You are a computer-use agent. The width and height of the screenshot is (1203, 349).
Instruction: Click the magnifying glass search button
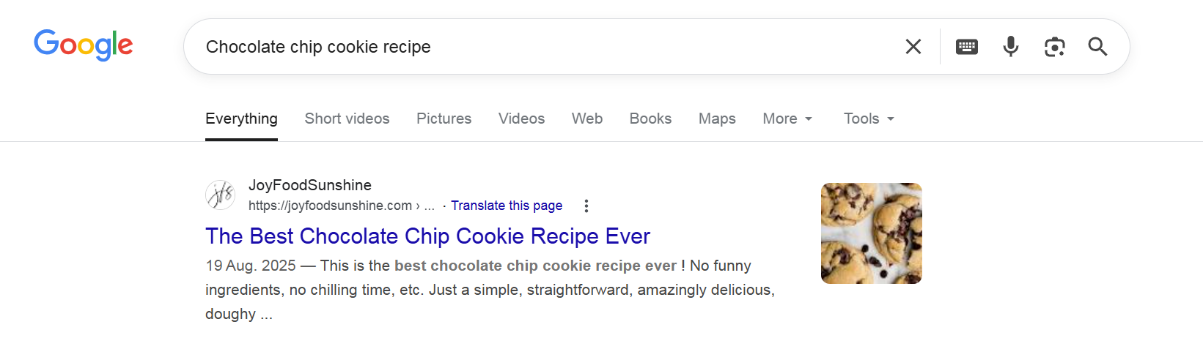(x=1097, y=47)
